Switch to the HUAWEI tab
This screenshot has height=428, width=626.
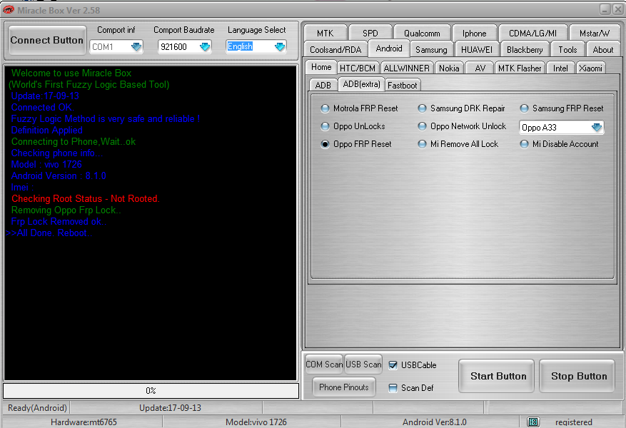476,50
